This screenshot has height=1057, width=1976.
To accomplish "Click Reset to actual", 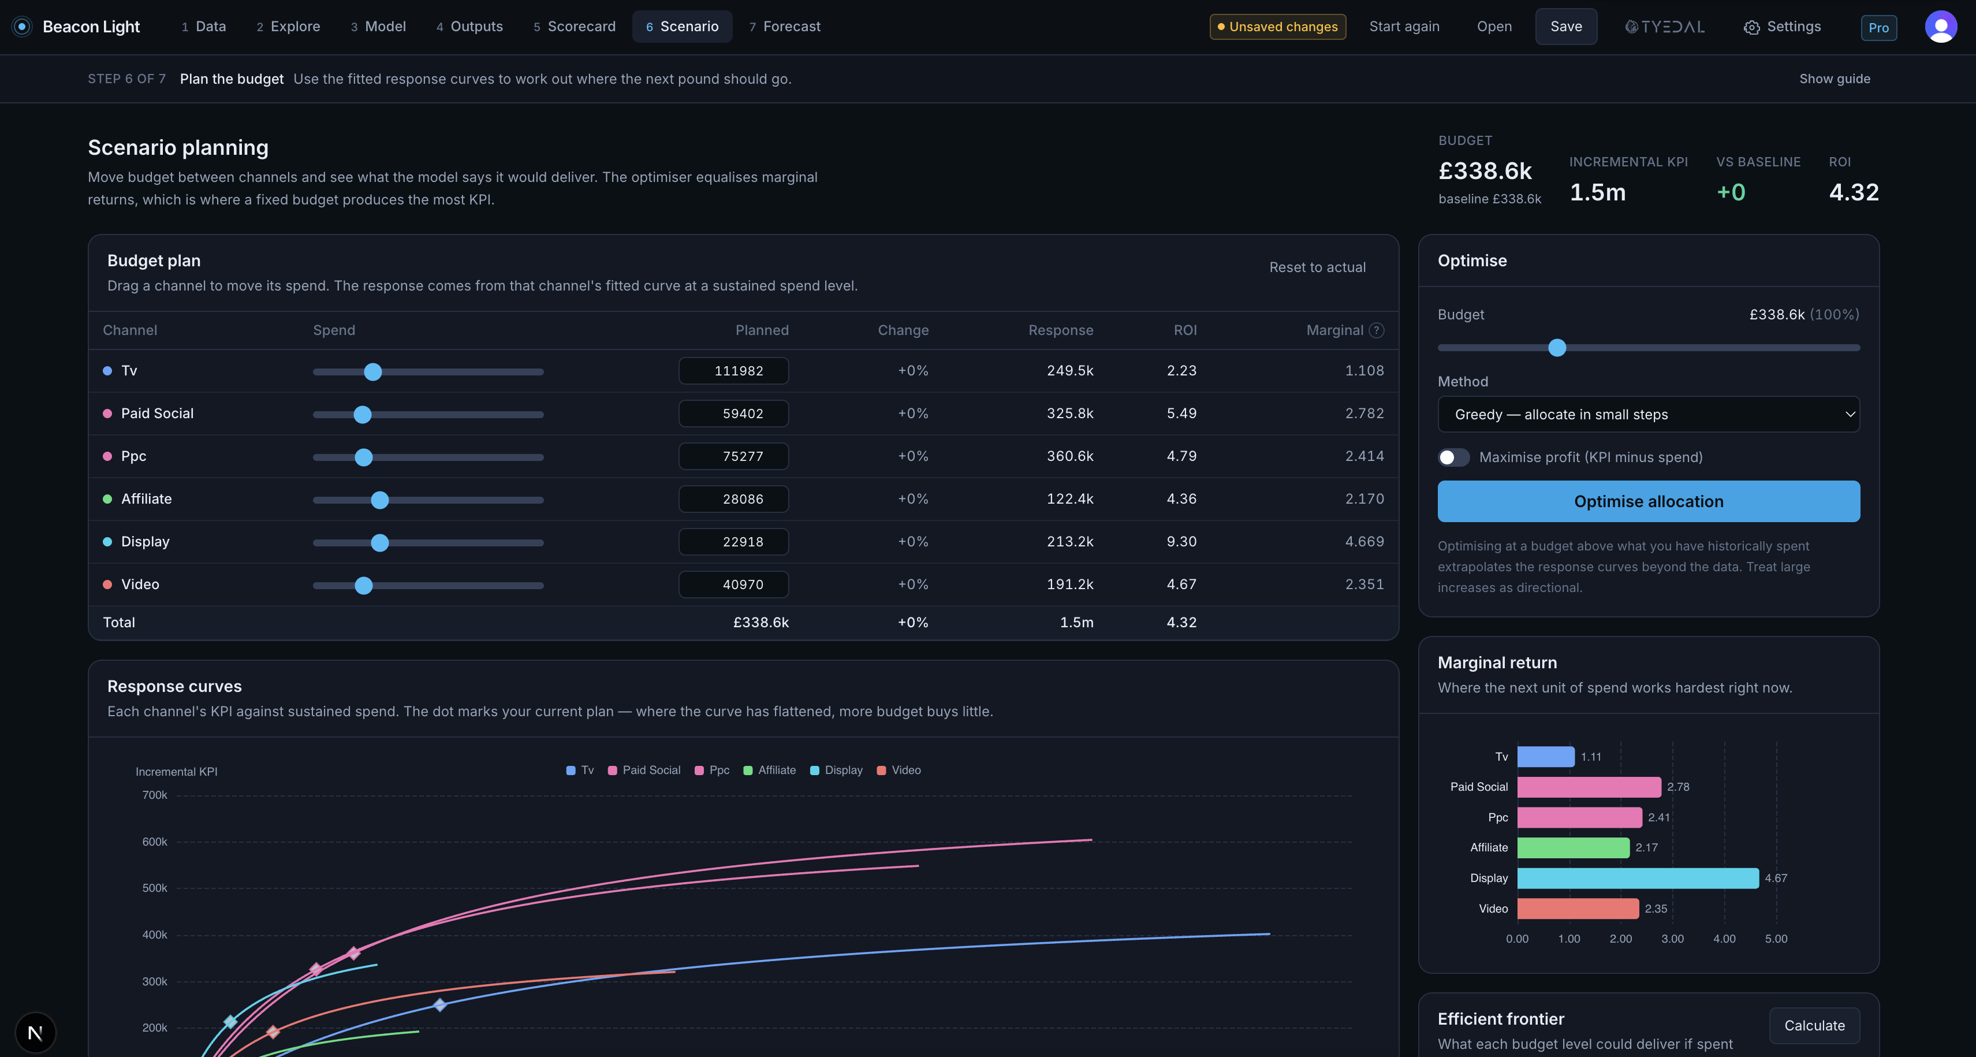I will 1317,267.
